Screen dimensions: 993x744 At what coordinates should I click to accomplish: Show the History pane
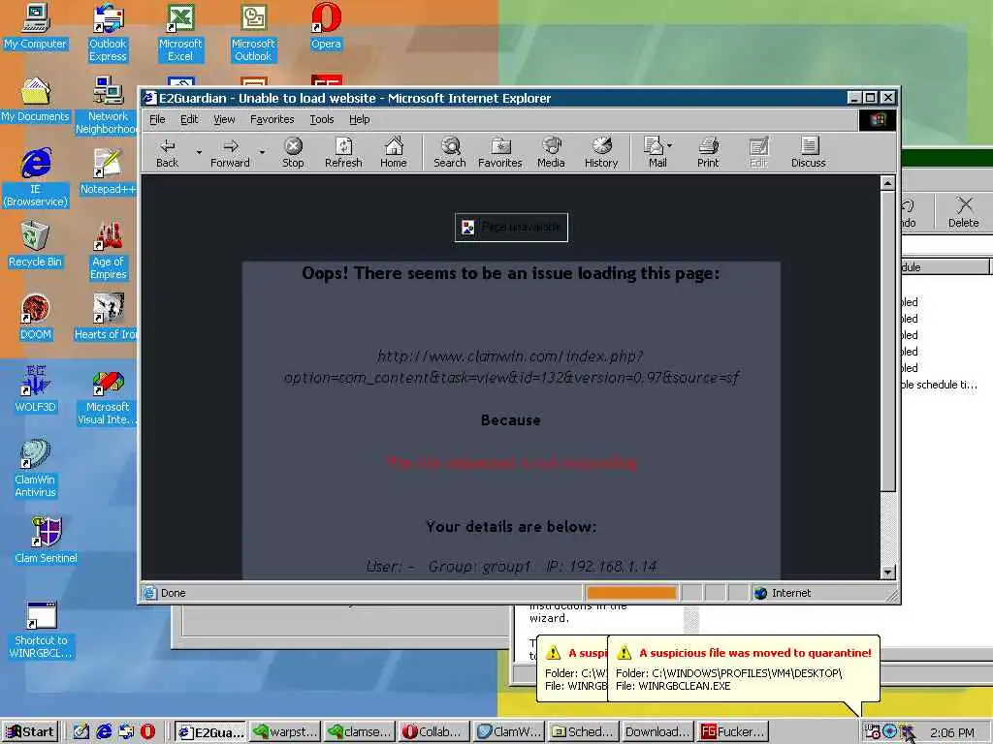[601, 152]
